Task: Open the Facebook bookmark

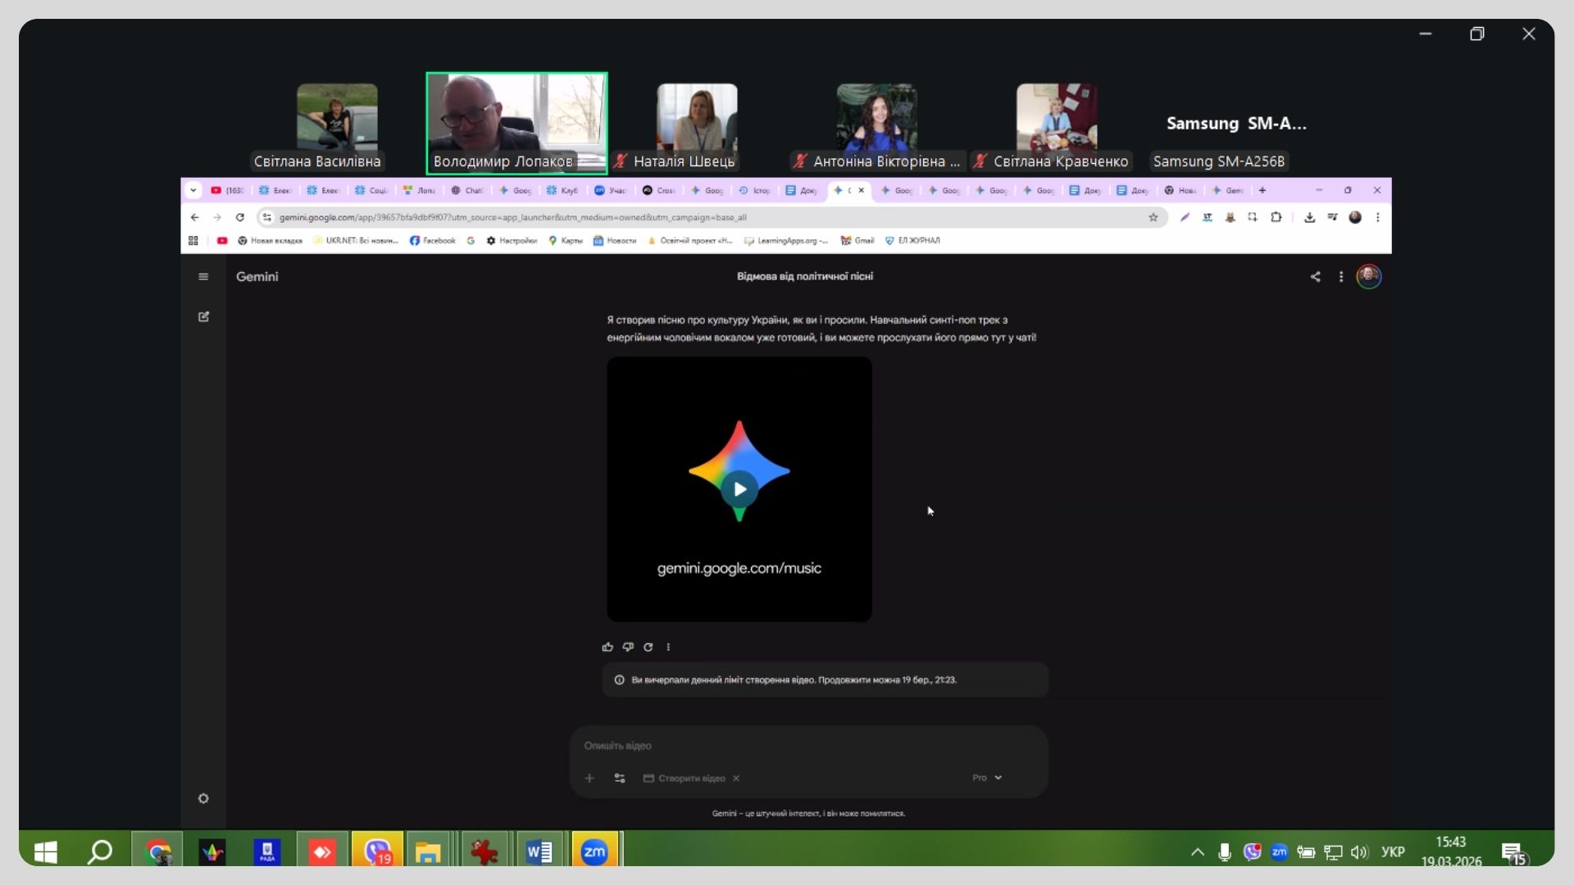Action: point(433,241)
